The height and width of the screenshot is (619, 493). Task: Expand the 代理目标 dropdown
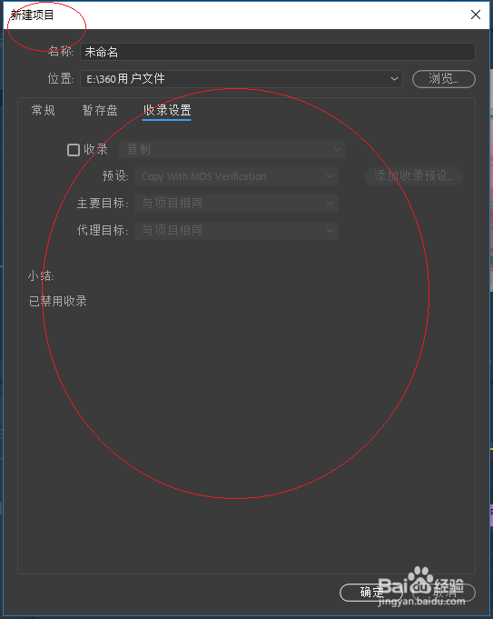(236, 231)
